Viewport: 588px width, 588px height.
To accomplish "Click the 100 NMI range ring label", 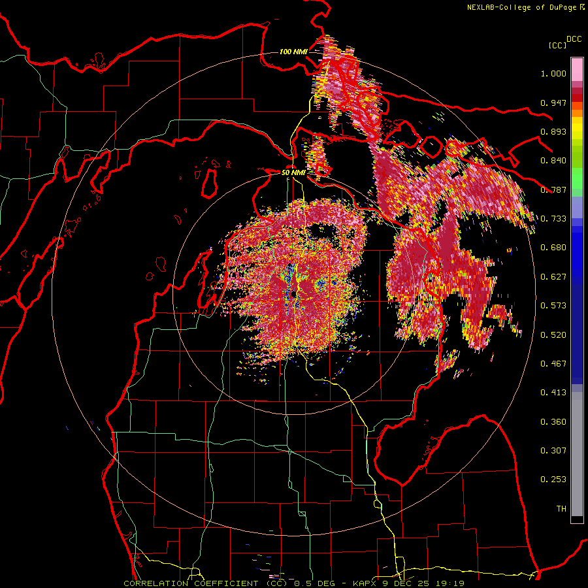I will [293, 52].
